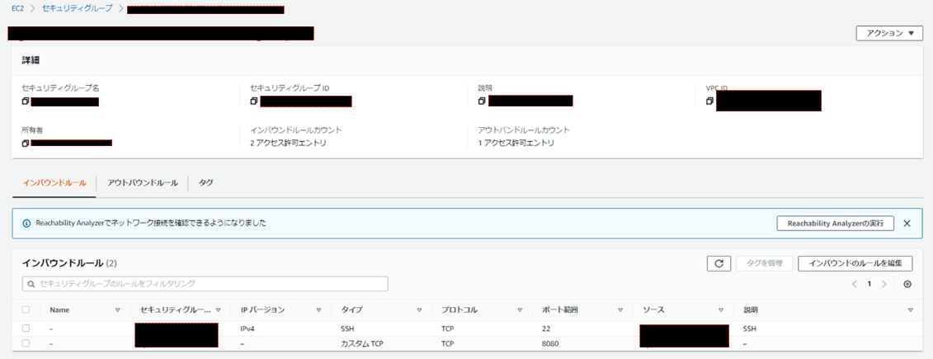
Task: Switch to the タグ tab
Action: point(205,182)
